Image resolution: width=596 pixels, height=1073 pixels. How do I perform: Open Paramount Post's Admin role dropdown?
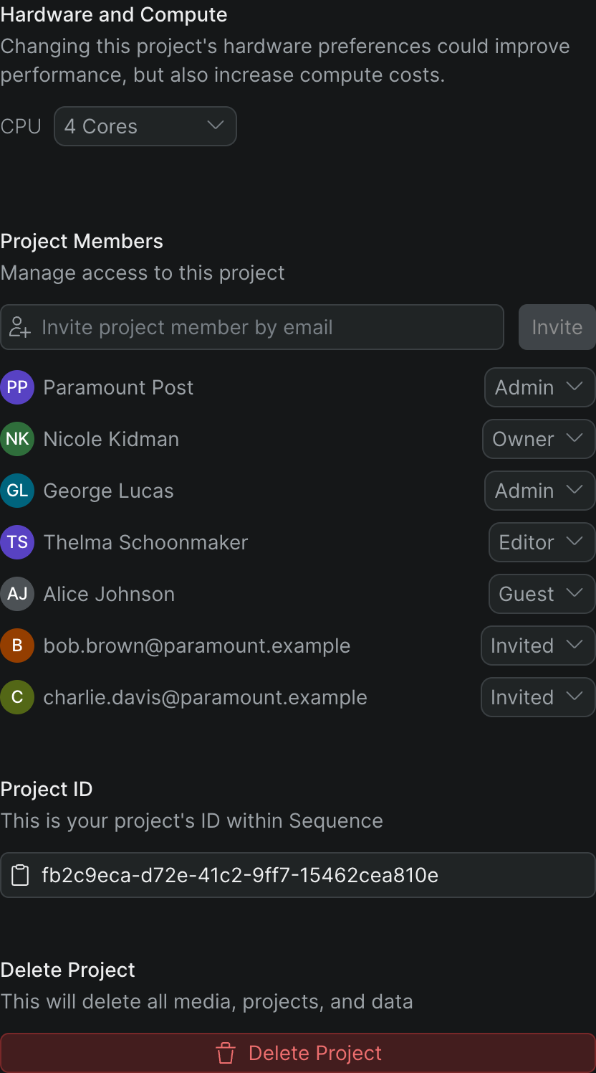coord(539,387)
